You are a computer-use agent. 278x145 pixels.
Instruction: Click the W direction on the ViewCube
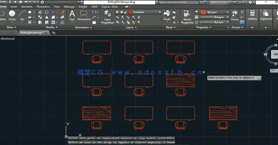point(265,54)
